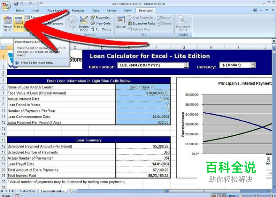
Task: Open Expansion Packs
Action: click(142, 23)
